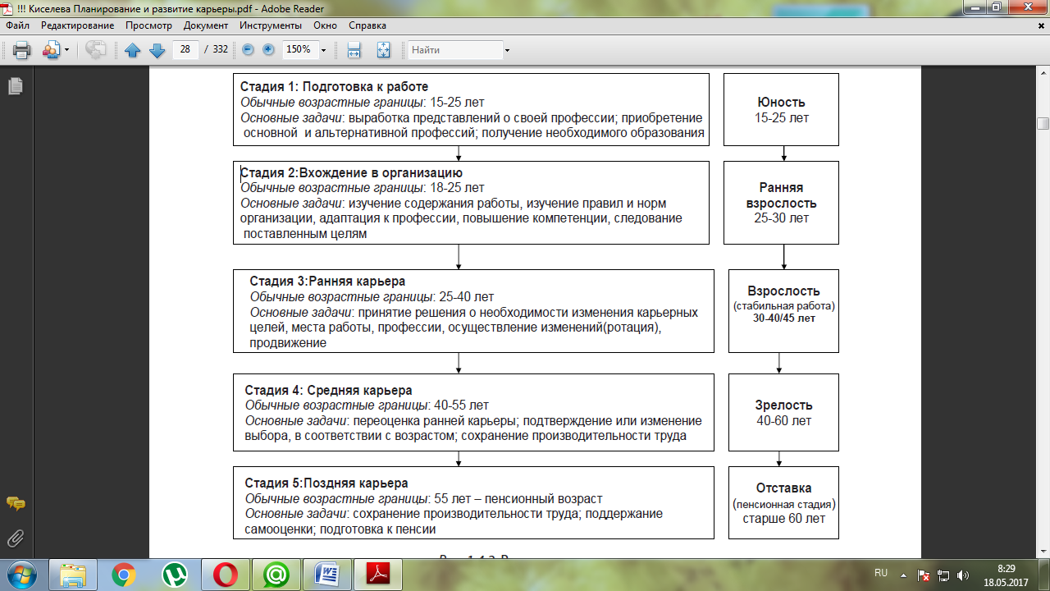
Task: Open the Редактирование menu
Action: (78, 25)
